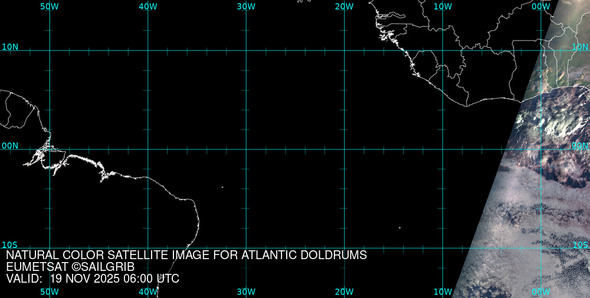Image resolution: width=590 pixels, height=298 pixels.
Task: Click the 30W longitude label at top
Action: click(246, 6)
